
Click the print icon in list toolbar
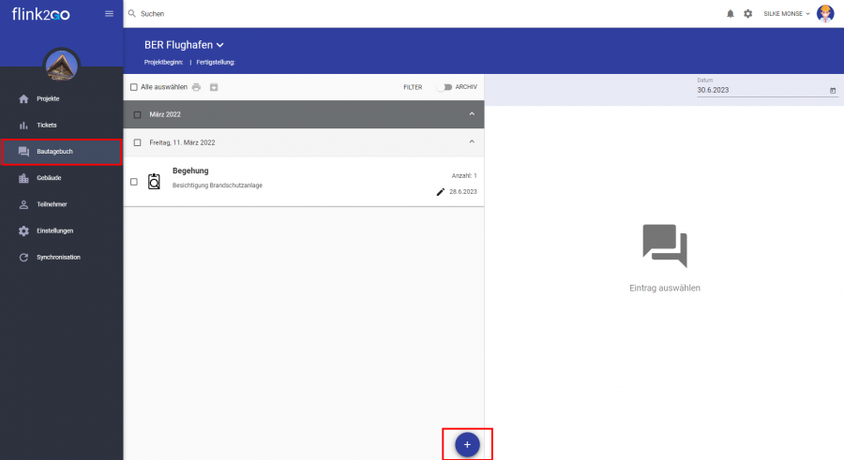tap(197, 87)
